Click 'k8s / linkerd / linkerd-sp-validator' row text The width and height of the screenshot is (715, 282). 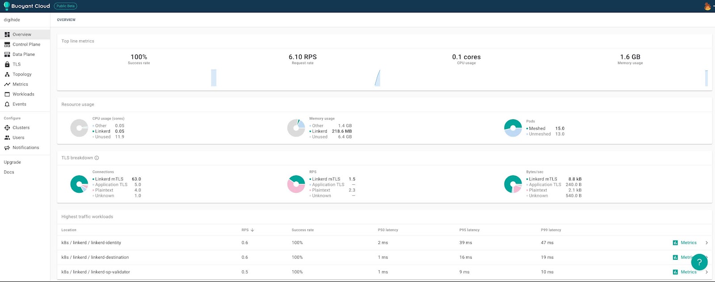[x=96, y=272]
